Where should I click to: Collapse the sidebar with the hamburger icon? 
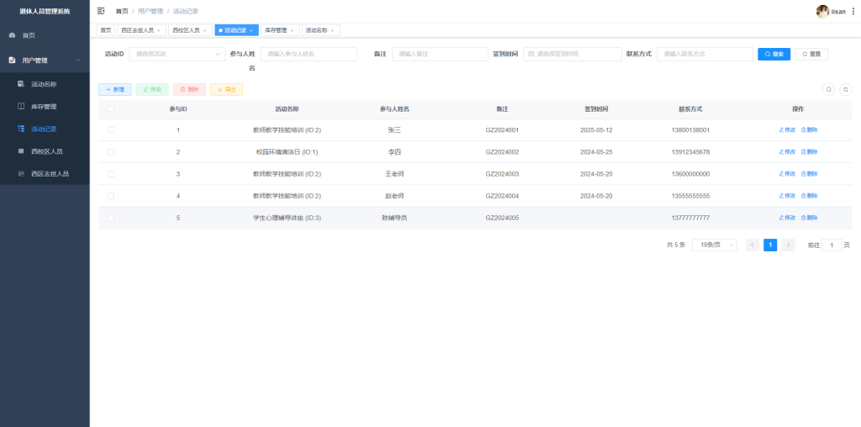point(101,11)
